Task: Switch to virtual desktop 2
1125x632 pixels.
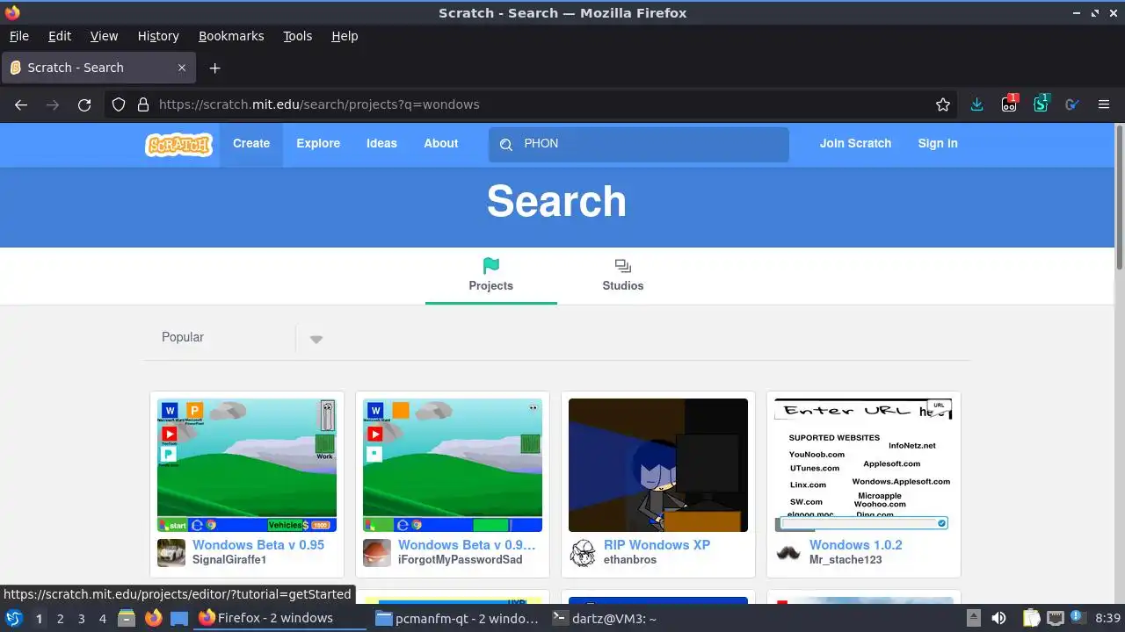Action: point(60,619)
